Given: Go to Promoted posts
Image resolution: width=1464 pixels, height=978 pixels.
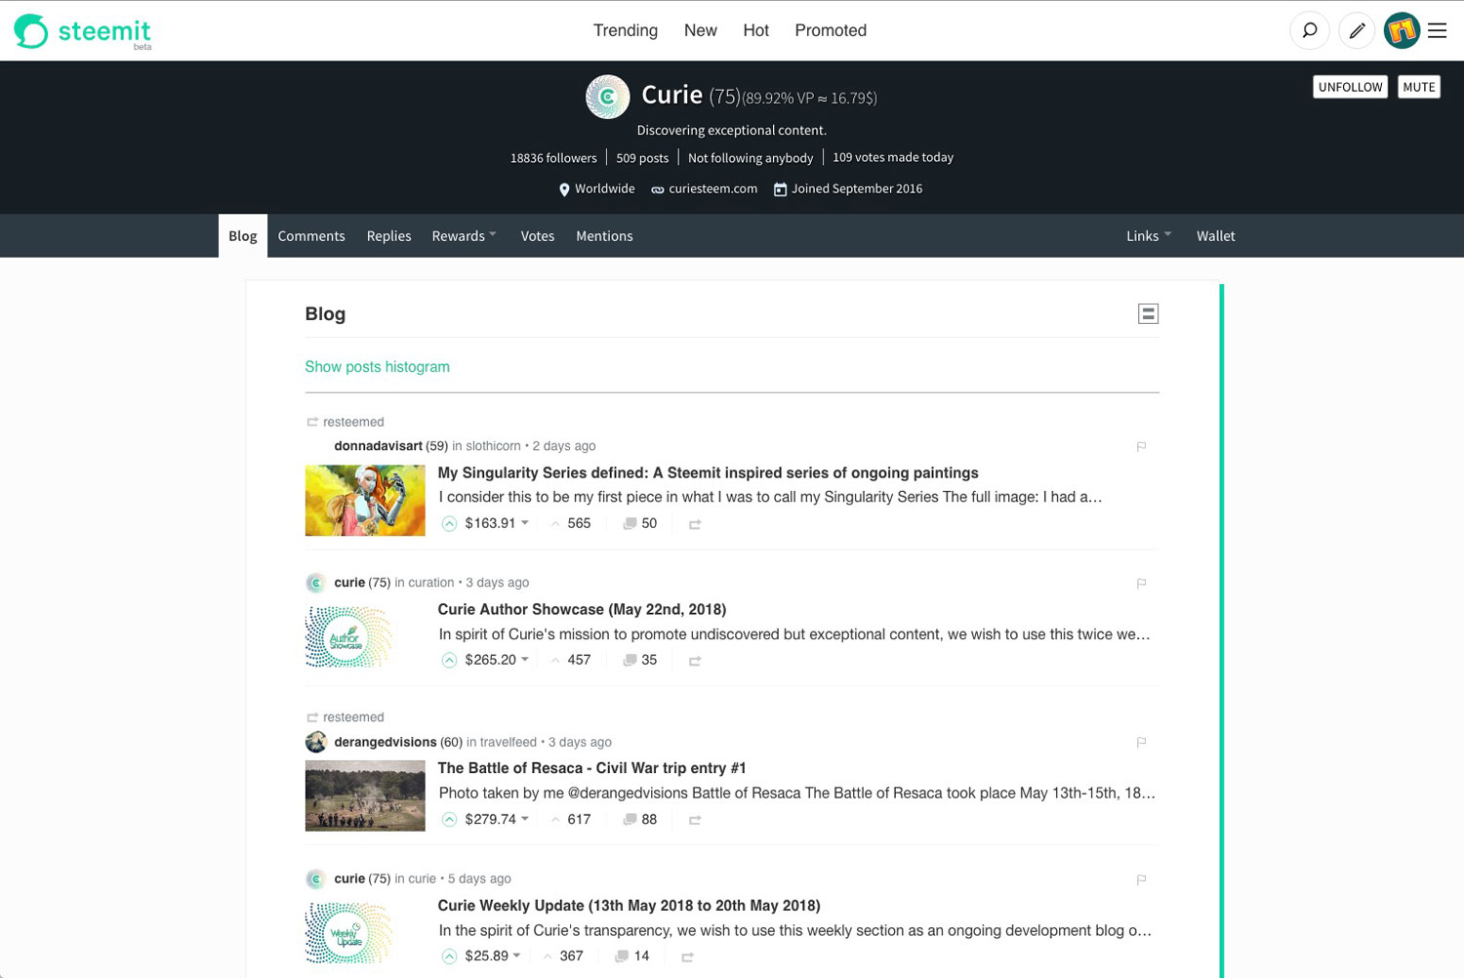Looking at the screenshot, I should point(831,30).
